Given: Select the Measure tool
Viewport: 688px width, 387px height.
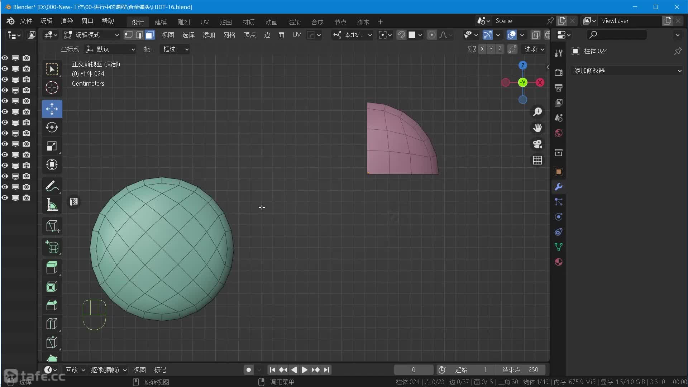Looking at the screenshot, I should [52, 205].
